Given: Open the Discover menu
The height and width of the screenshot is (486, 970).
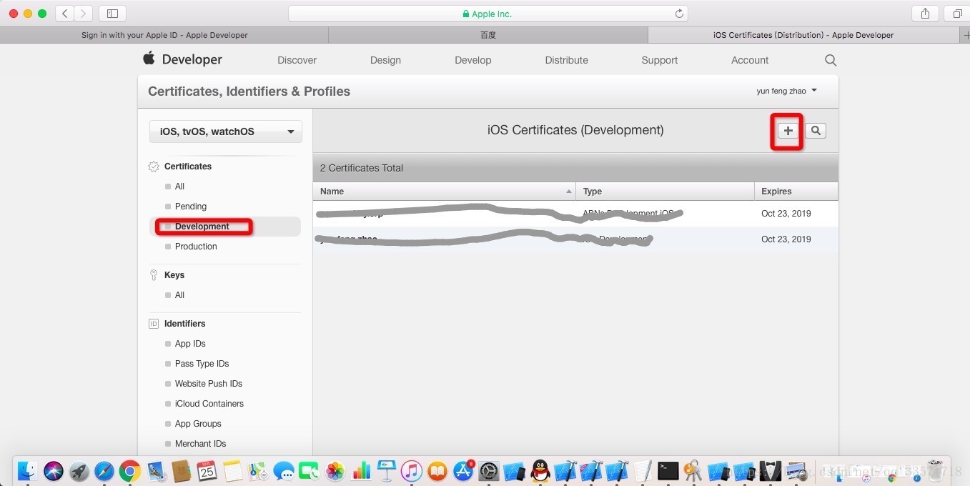Looking at the screenshot, I should click(x=297, y=60).
